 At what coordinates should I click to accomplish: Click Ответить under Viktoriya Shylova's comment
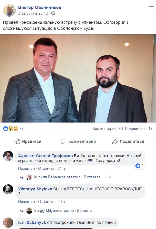click(x=46, y=202)
